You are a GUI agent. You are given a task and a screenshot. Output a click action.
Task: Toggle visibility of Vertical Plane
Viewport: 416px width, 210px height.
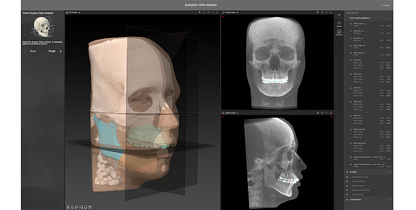(348, 195)
